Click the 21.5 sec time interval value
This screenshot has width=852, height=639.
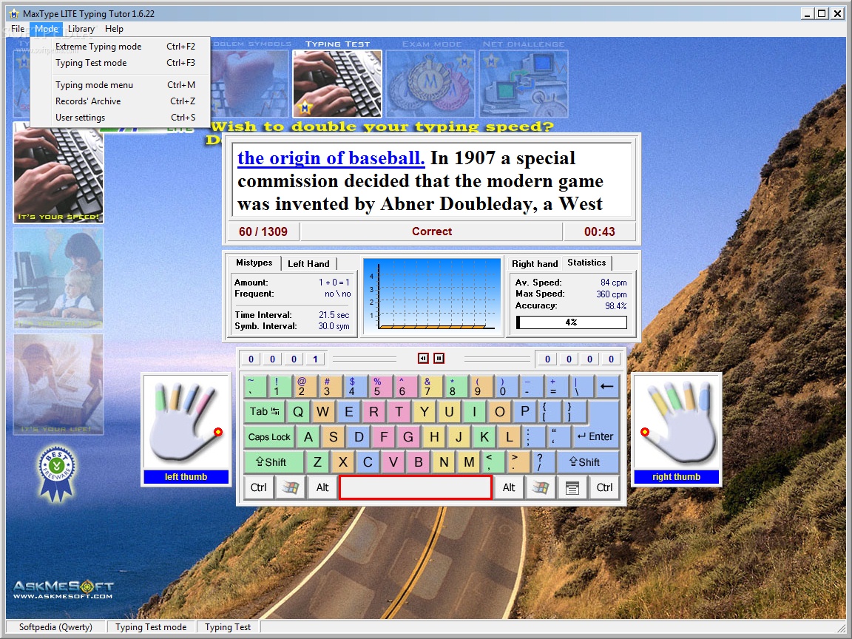point(334,315)
